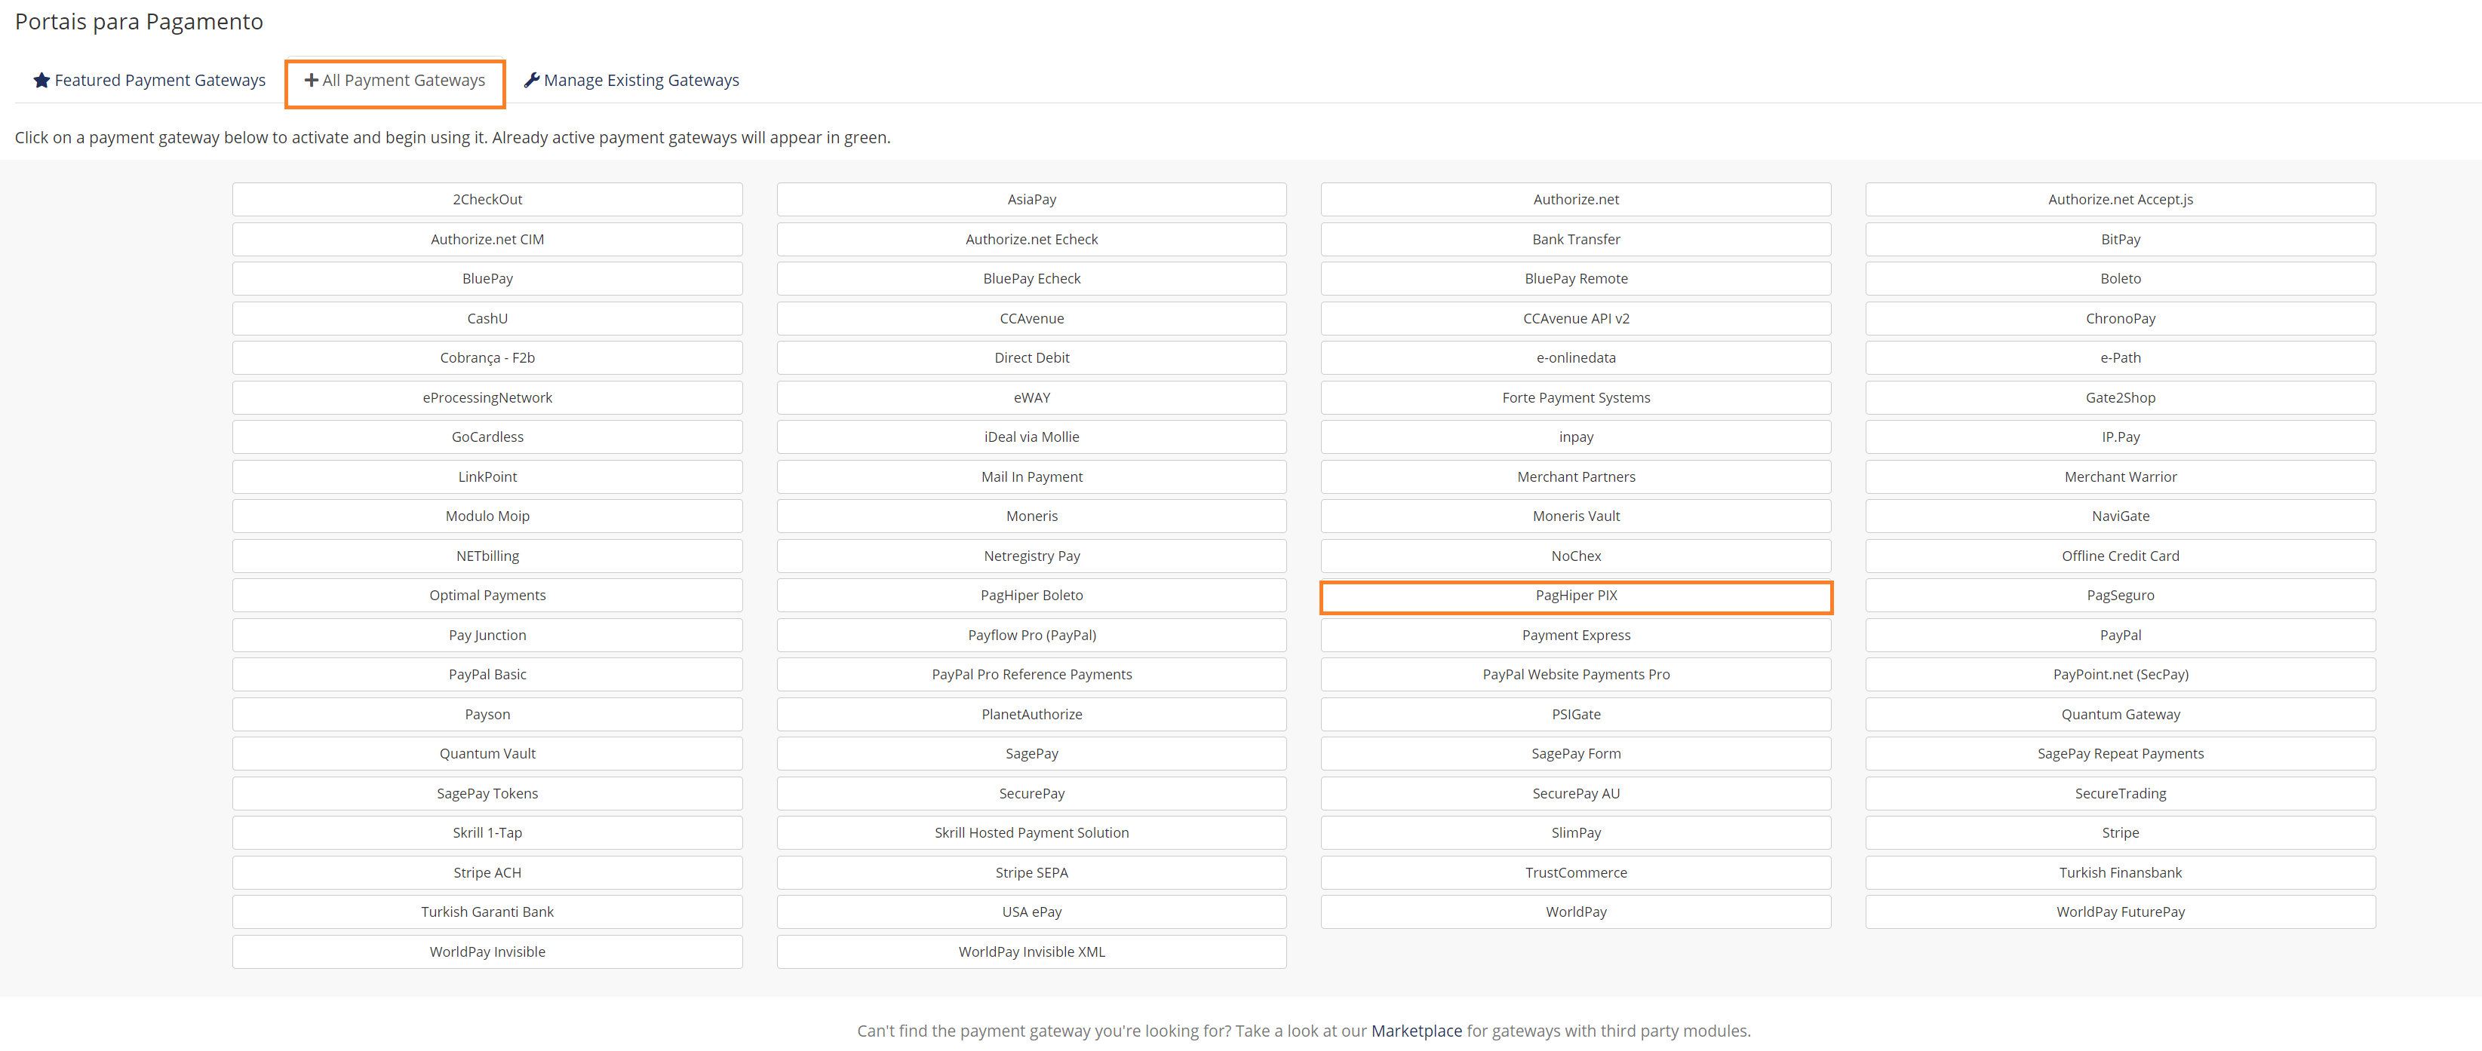Viewport: 2482px width, 1051px height.
Task: Activate Payment Express gateway
Action: point(1576,635)
